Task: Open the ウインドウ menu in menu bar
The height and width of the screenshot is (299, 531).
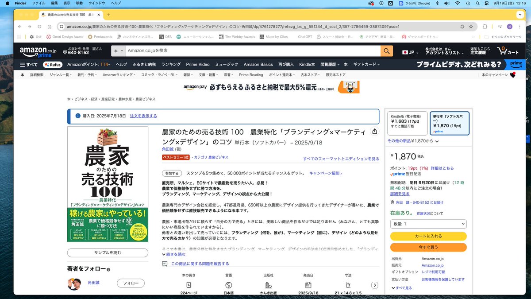Action: click(x=96, y=3)
